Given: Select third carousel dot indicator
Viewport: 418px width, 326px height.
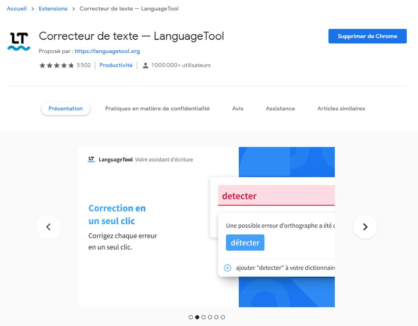Looking at the screenshot, I should [204, 317].
